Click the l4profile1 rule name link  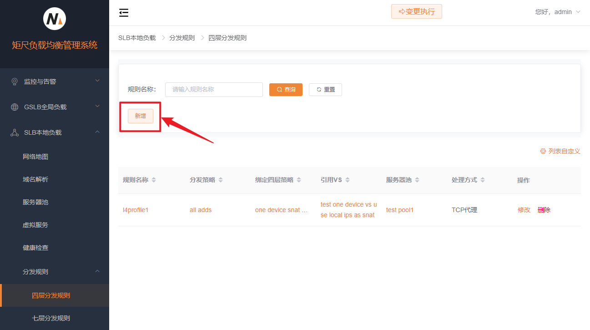coord(136,210)
